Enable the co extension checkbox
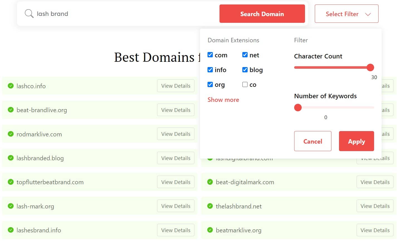This screenshot has width=400, height=241. point(245,84)
